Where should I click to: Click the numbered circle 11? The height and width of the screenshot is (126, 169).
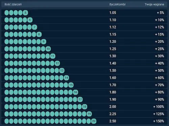click(x=53, y=56)
